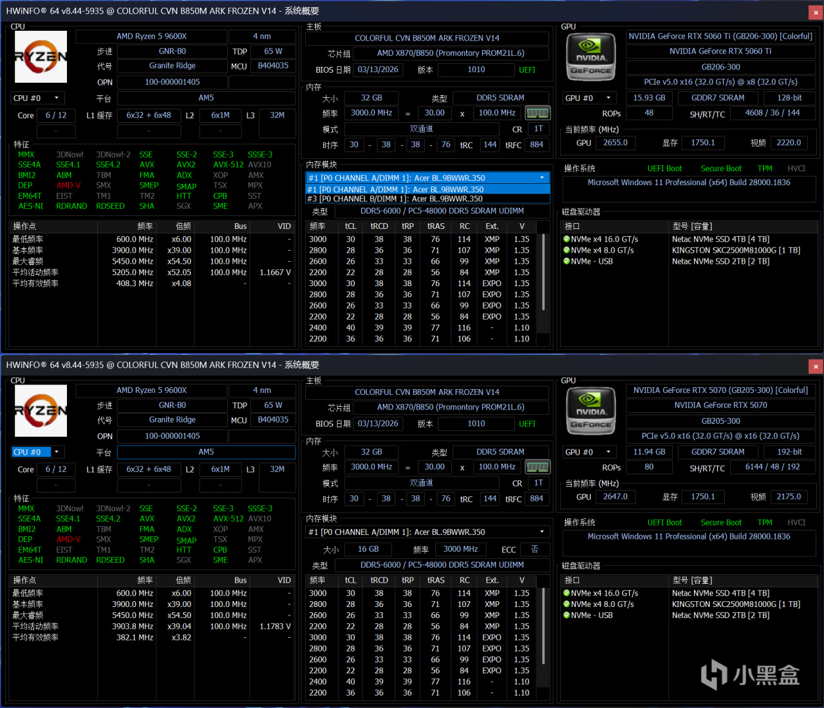The width and height of the screenshot is (824, 708).
Task: Click the green status icon for NVMe x4 8.0 GT/s in the RTX 5060 Ti window
Action: (566, 250)
